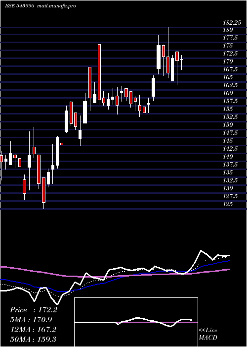Click the 167.5 price axis label
Image resolution: width=247 pixels, height=347 pixels.
click(230, 69)
